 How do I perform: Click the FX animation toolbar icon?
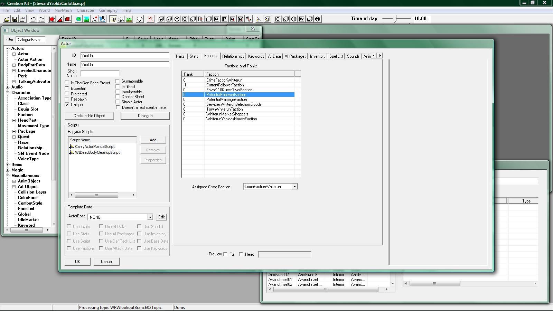tap(103, 19)
